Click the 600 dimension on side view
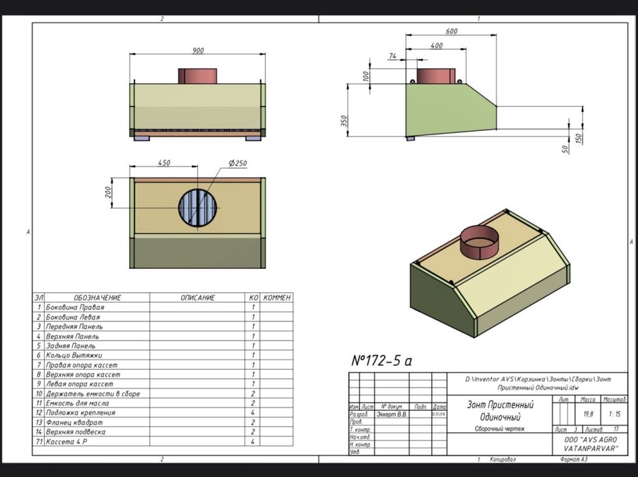 tap(451, 31)
